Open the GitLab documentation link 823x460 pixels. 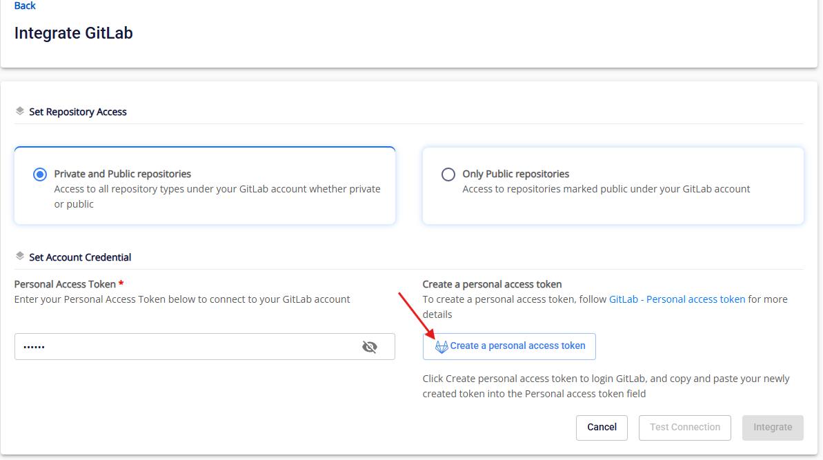pos(623,299)
